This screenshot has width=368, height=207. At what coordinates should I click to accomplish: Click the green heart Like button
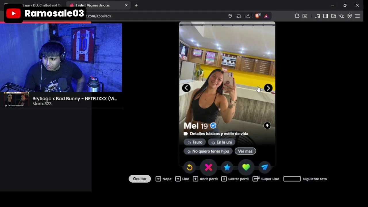(x=246, y=167)
